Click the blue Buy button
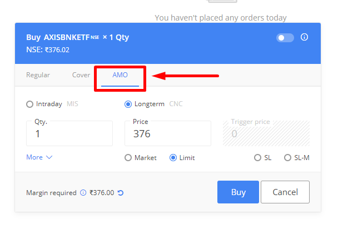The height and width of the screenshot is (244, 338). point(238,192)
